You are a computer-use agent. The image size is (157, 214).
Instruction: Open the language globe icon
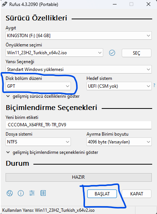[x=10, y=193]
